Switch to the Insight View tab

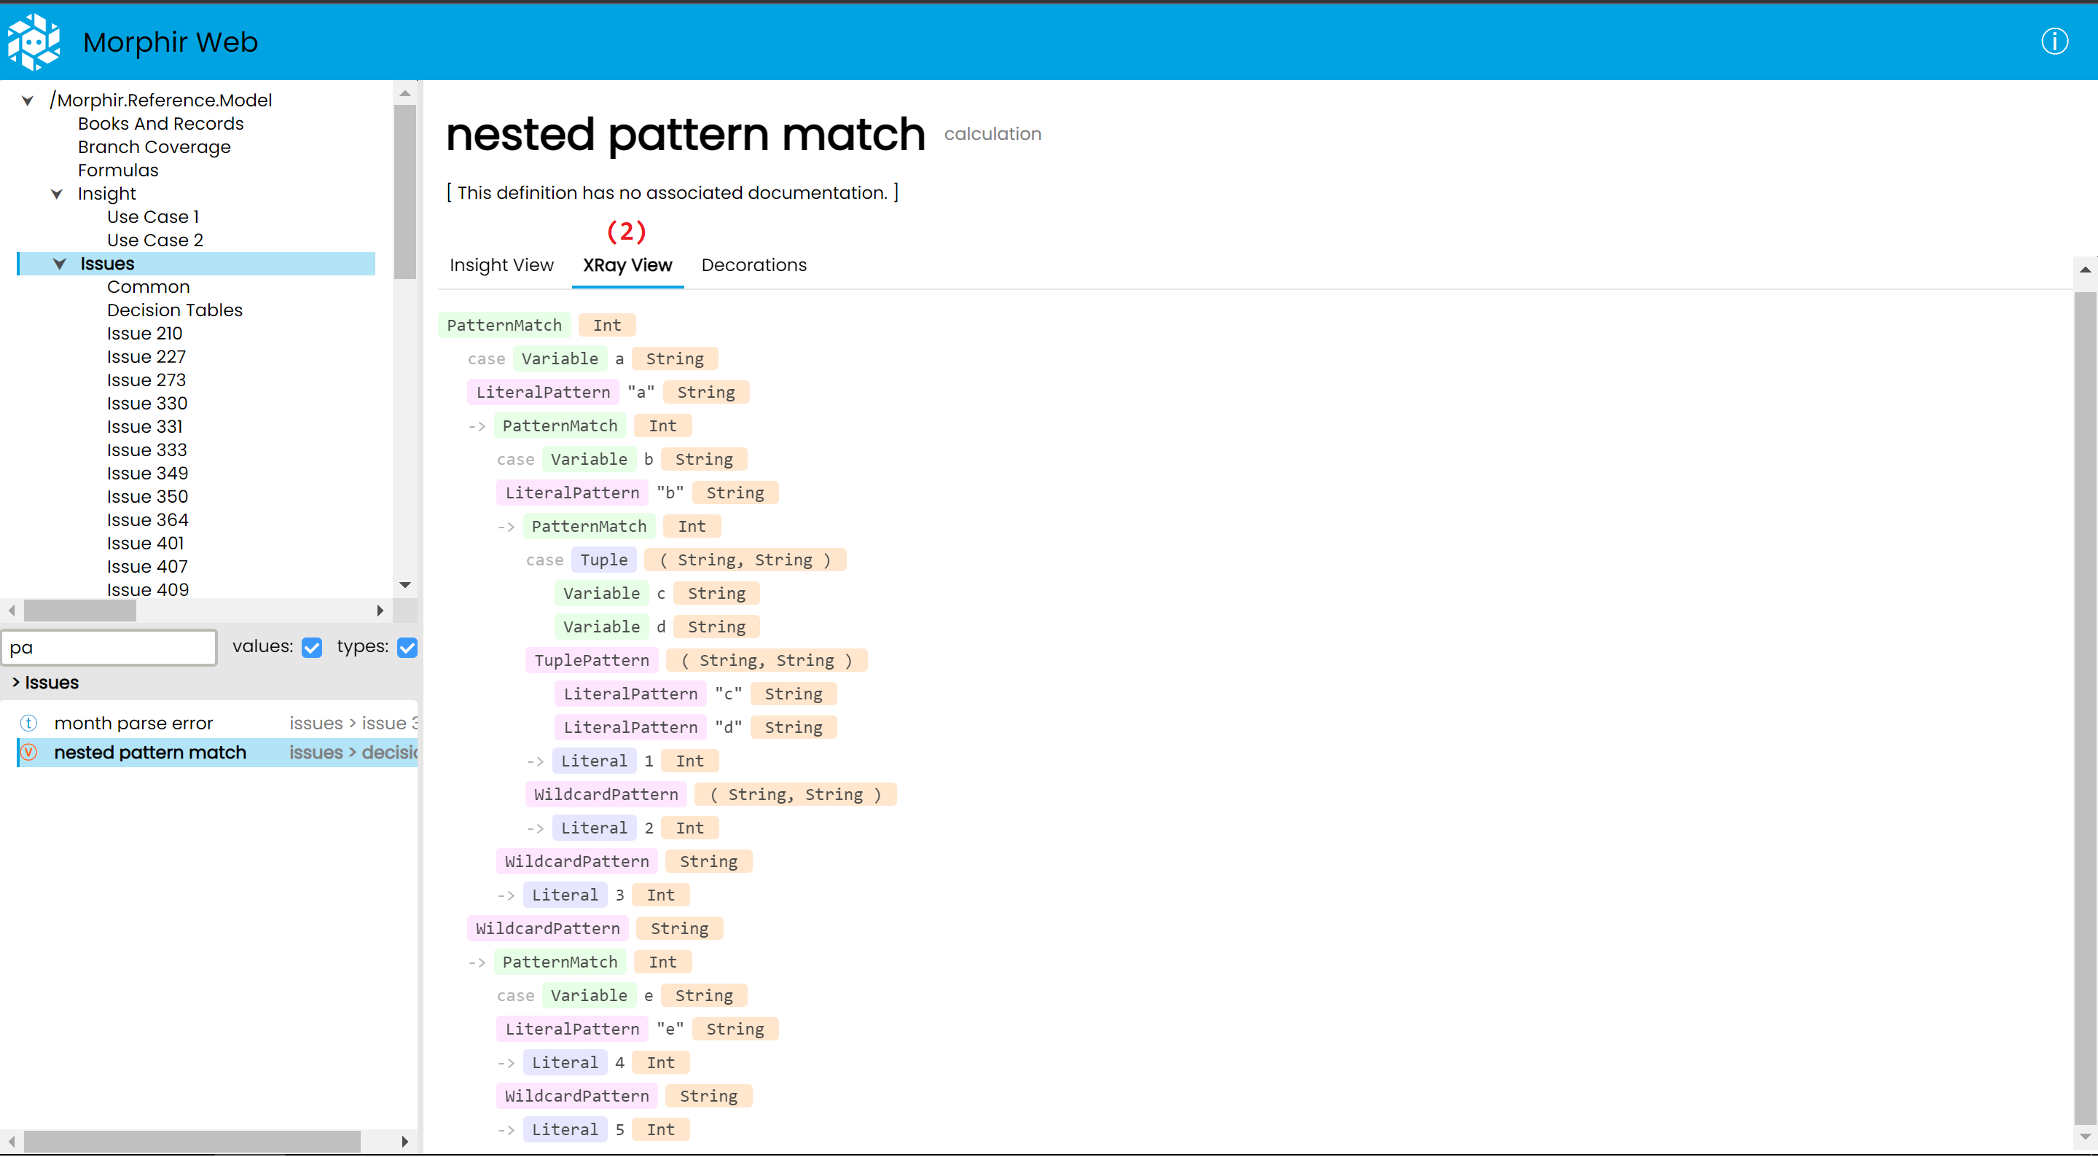[501, 265]
